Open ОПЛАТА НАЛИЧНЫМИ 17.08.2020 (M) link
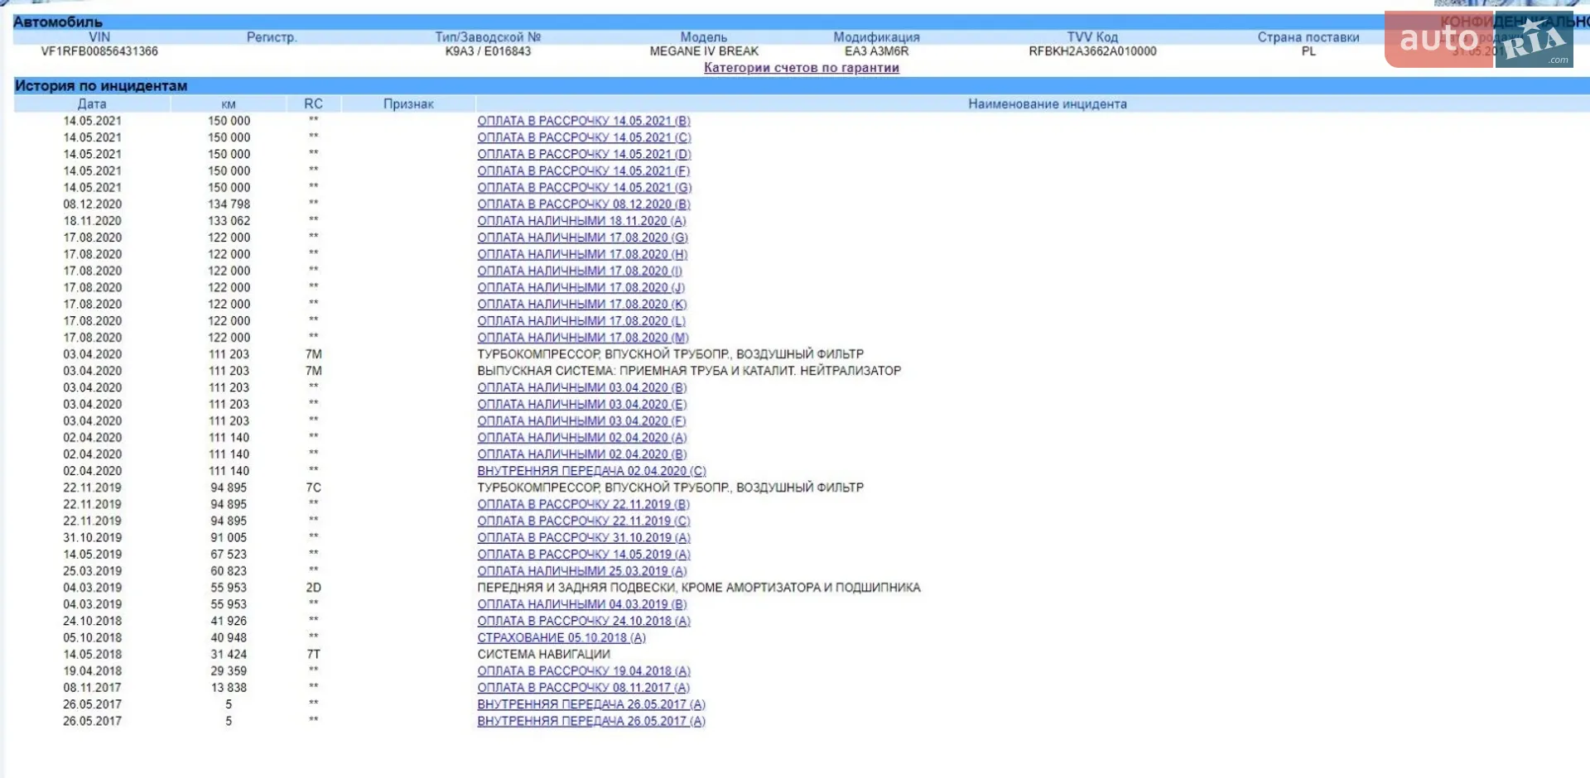The height and width of the screenshot is (778, 1590). point(583,338)
